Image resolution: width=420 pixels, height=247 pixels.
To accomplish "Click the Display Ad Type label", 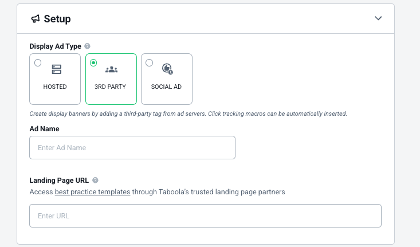I will 55,46.
